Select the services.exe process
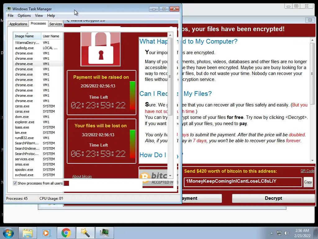Image resolution: width=318 pixels, height=239 pixels. point(38,159)
